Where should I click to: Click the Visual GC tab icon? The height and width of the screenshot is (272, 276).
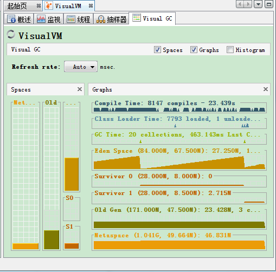point(137,18)
